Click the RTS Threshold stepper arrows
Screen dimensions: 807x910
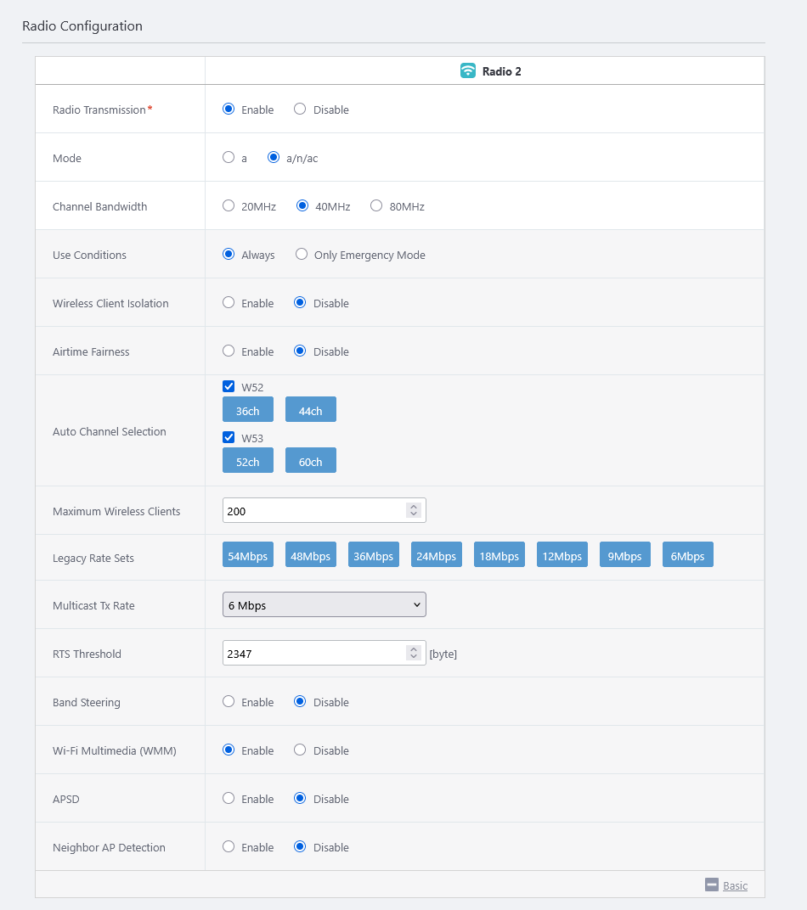[x=414, y=653]
